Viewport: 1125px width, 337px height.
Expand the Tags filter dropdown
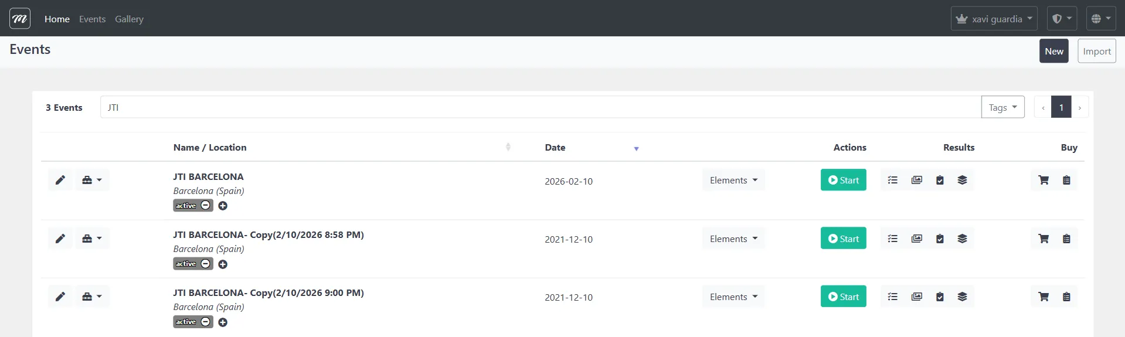(x=1002, y=107)
